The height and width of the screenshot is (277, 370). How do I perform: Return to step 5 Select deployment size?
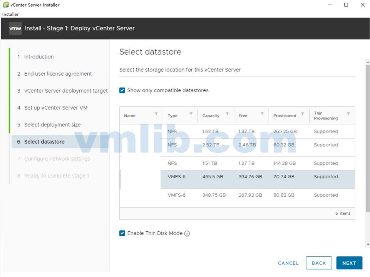[x=49, y=124]
